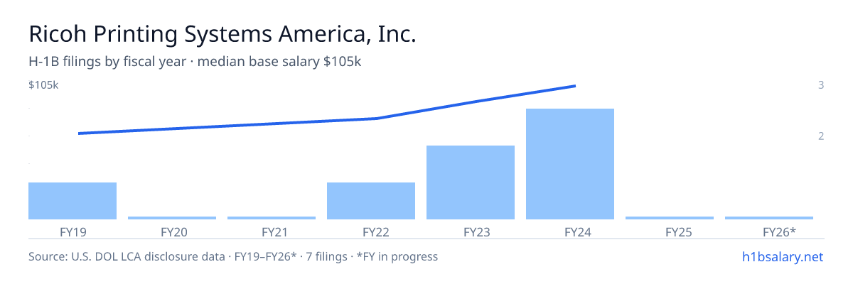
Task: Click the median base salary subtitle
Action: tap(195, 62)
